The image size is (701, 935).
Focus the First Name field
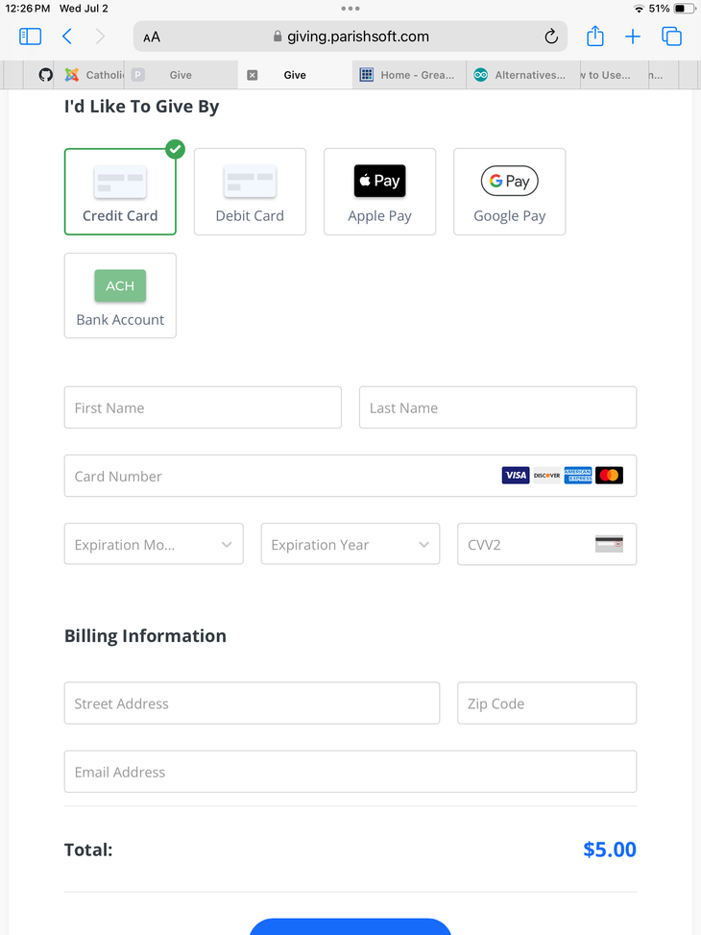point(203,407)
